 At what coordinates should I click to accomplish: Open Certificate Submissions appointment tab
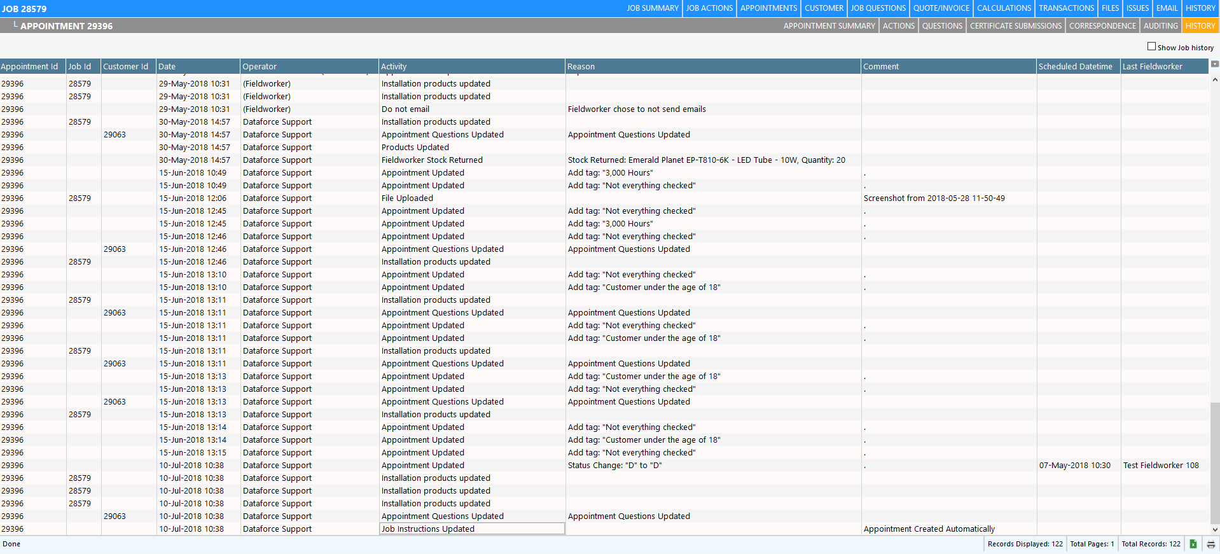coord(1015,26)
